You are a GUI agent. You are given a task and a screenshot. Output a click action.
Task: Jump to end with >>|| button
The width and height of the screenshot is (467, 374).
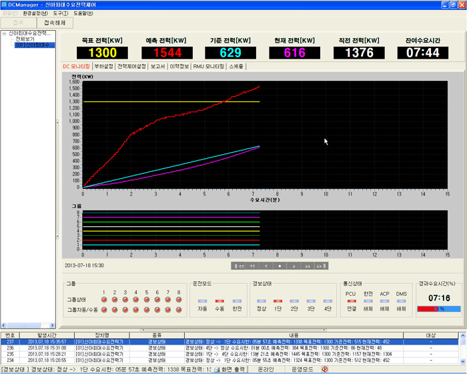tap(322, 266)
